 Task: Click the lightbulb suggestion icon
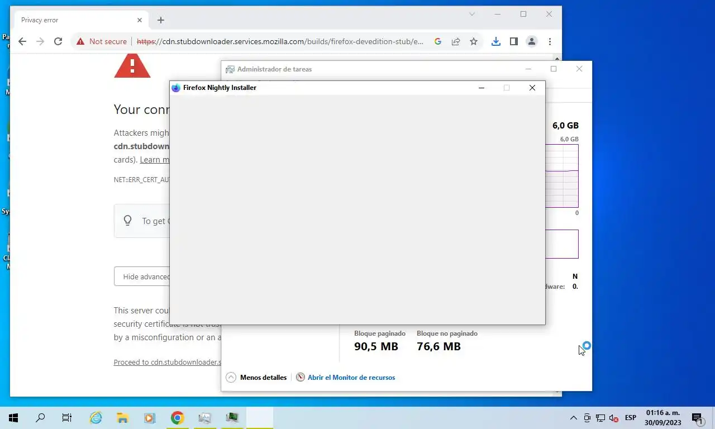[127, 221]
